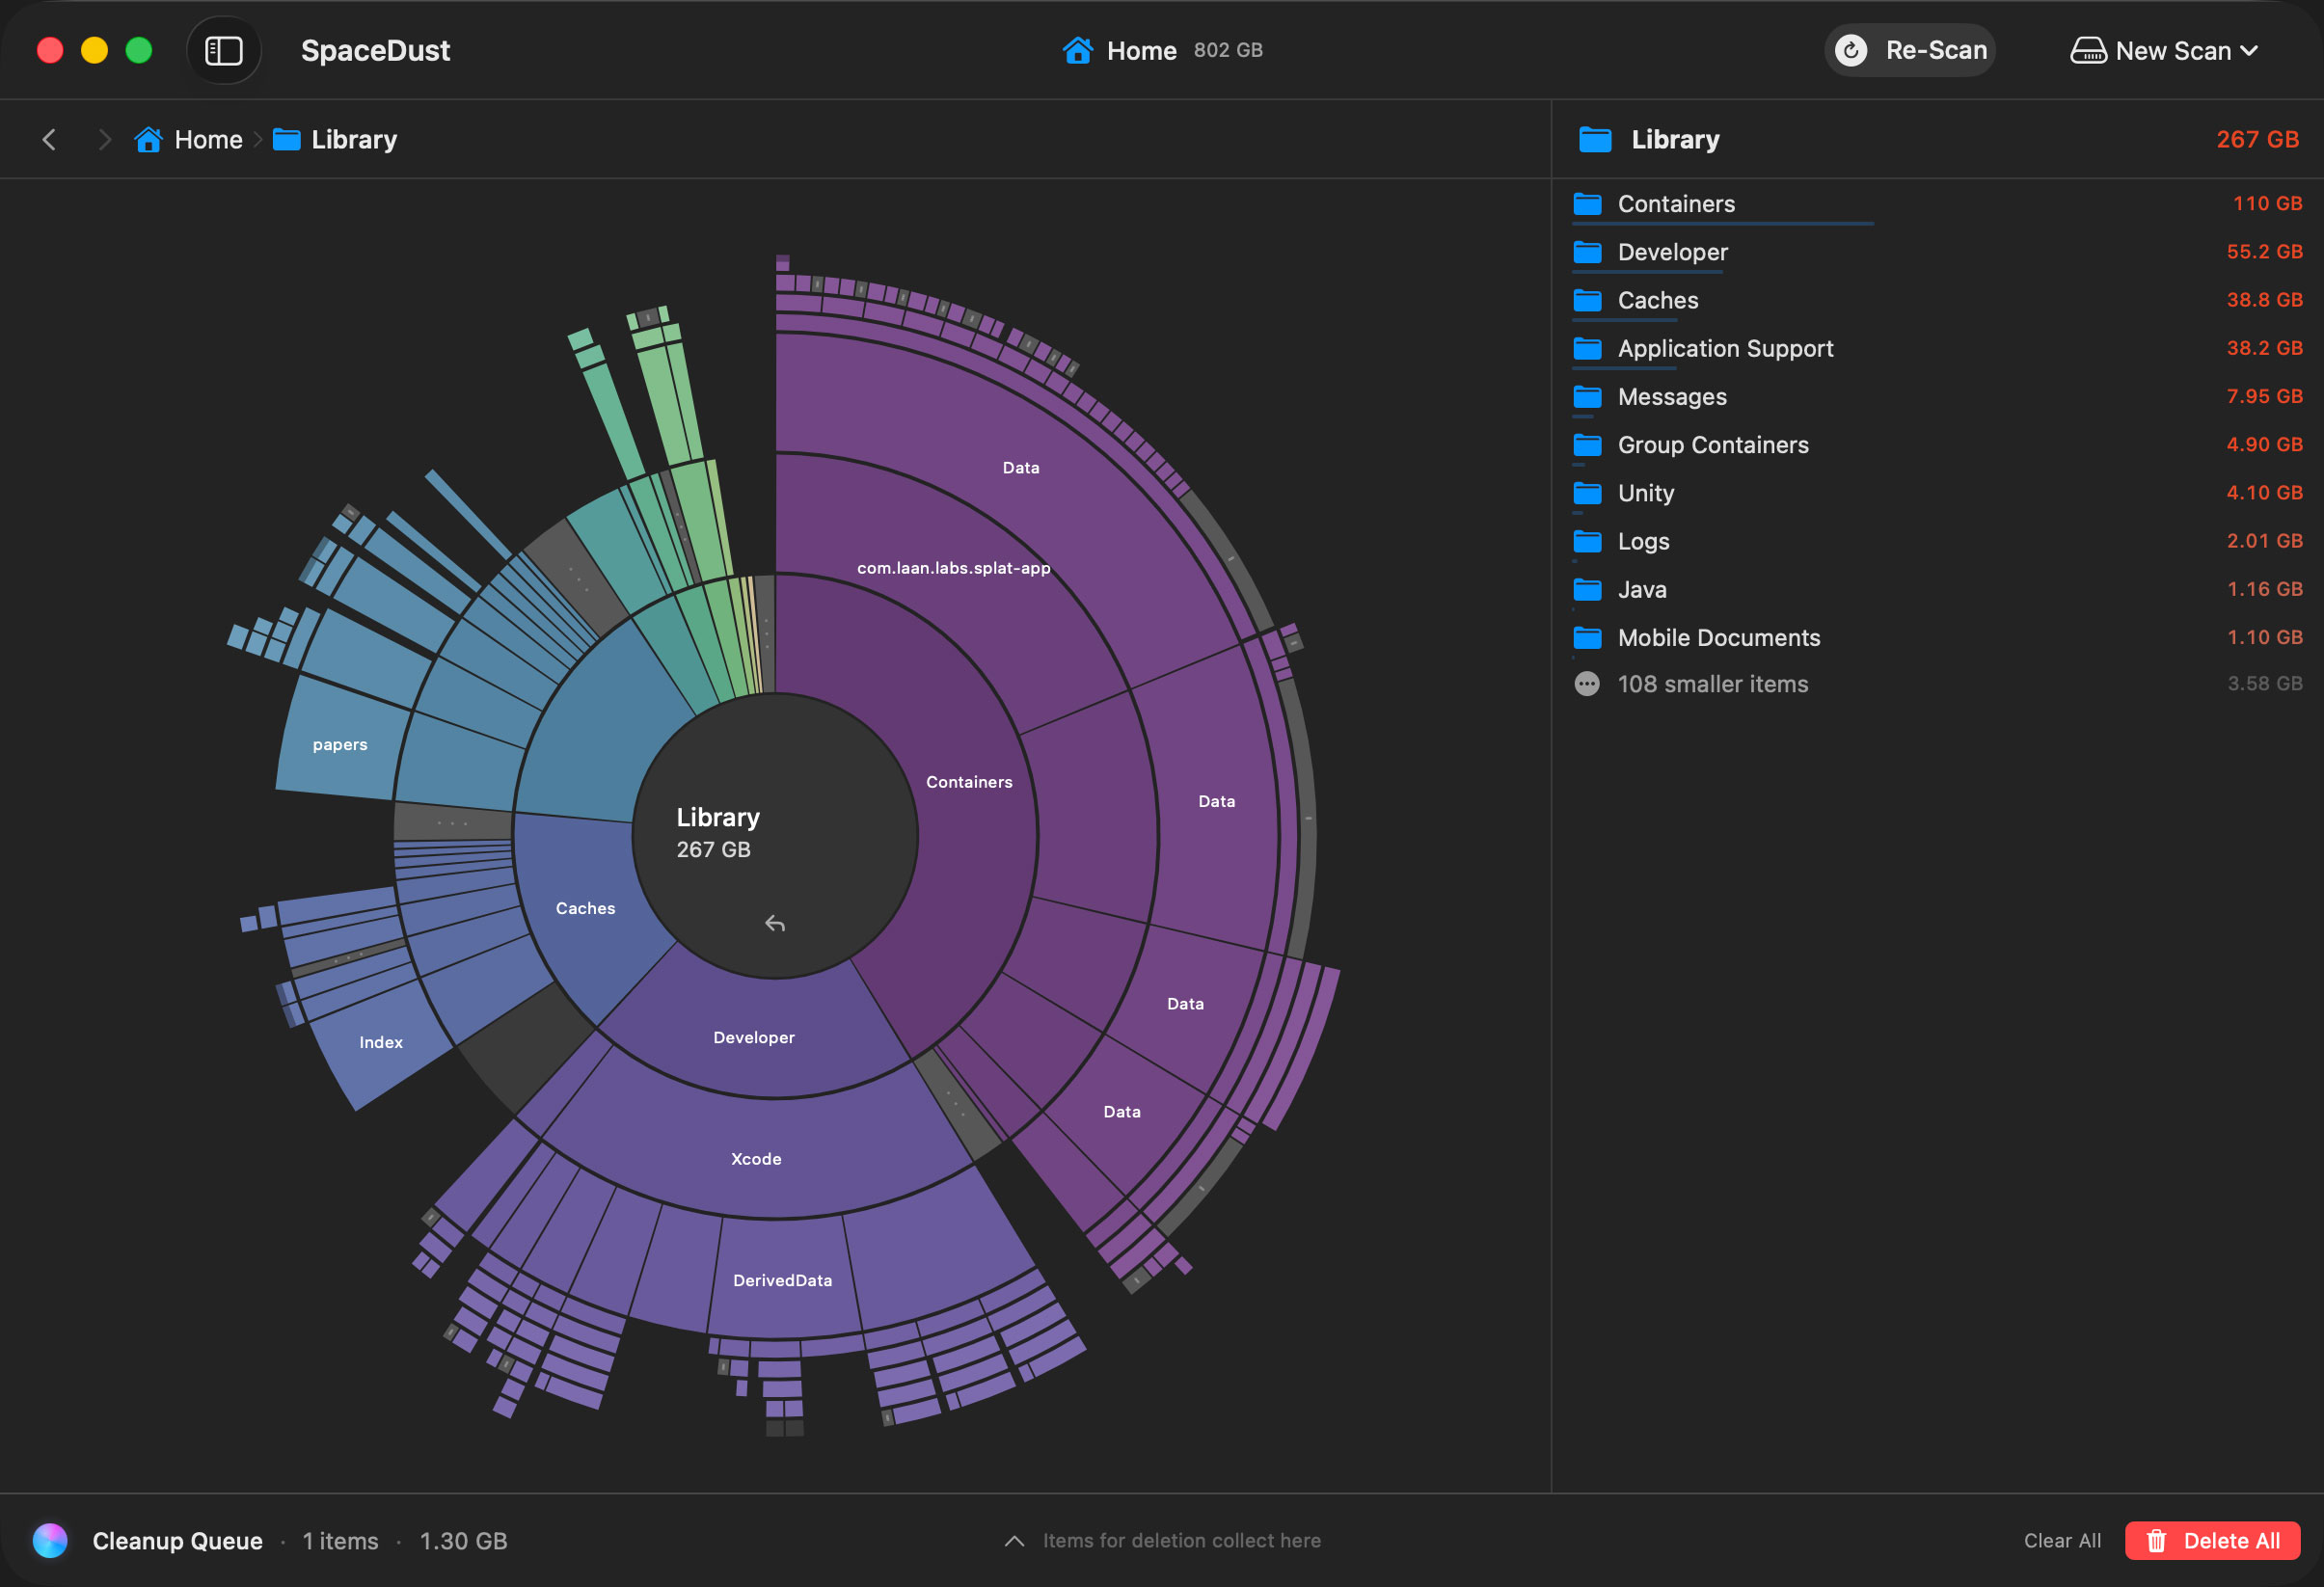This screenshot has width=2324, height=1587.
Task: Click the Re-Scan circular arrow icon
Action: pyautogui.click(x=1851, y=51)
